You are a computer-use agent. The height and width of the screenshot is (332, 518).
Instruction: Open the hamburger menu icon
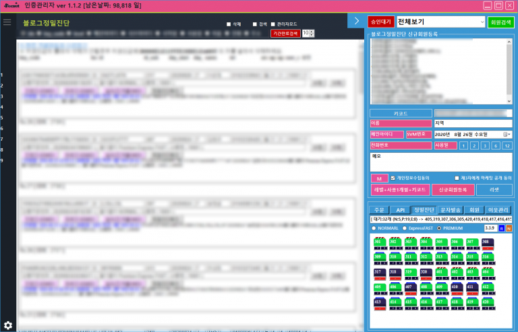point(7,22)
